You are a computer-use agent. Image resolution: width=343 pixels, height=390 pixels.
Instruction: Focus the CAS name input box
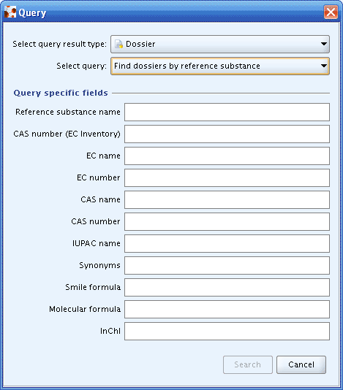pyautogui.click(x=227, y=199)
